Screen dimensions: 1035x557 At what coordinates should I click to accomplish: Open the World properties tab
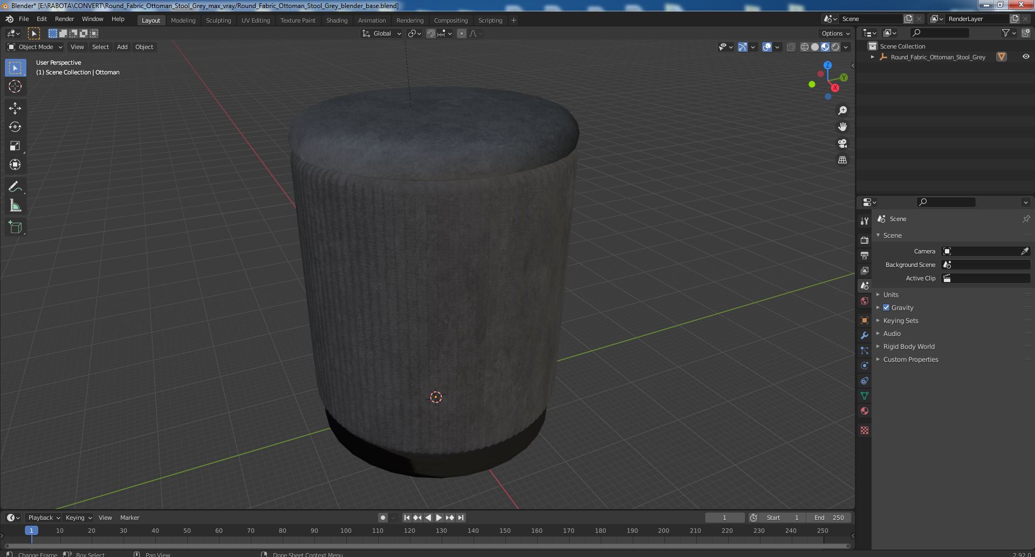pos(865,301)
